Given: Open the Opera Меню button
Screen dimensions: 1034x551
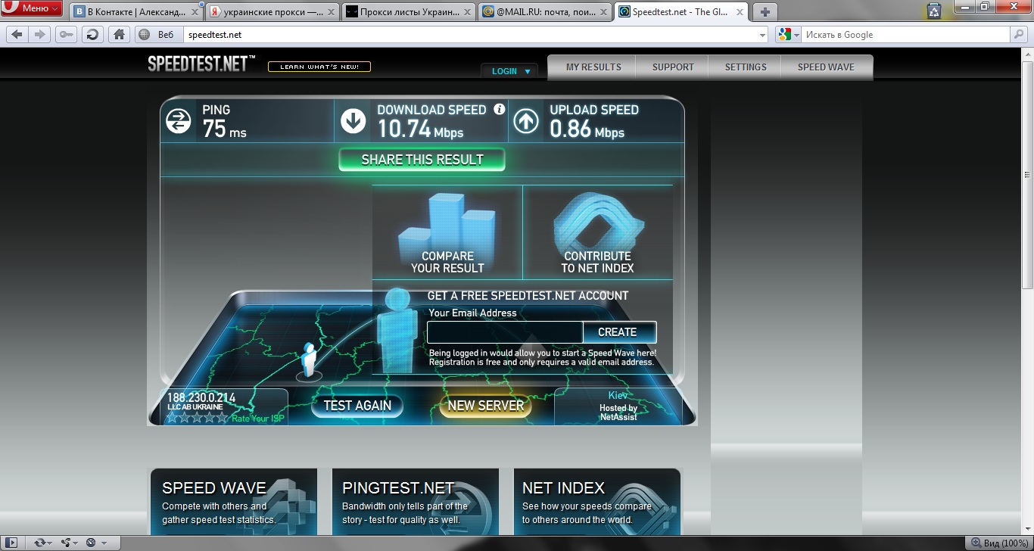Looking at the screenshot, I should coord(32,8).
